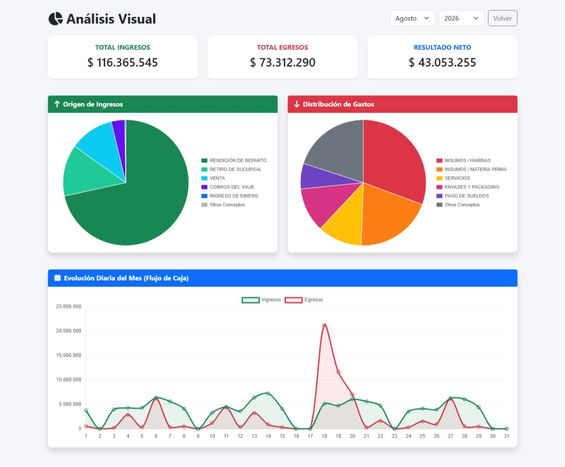Image resolution: width=565 pixels, height=467 pixels.
Task: Click the Análisis Visual page heading
Action: (111, 19)
